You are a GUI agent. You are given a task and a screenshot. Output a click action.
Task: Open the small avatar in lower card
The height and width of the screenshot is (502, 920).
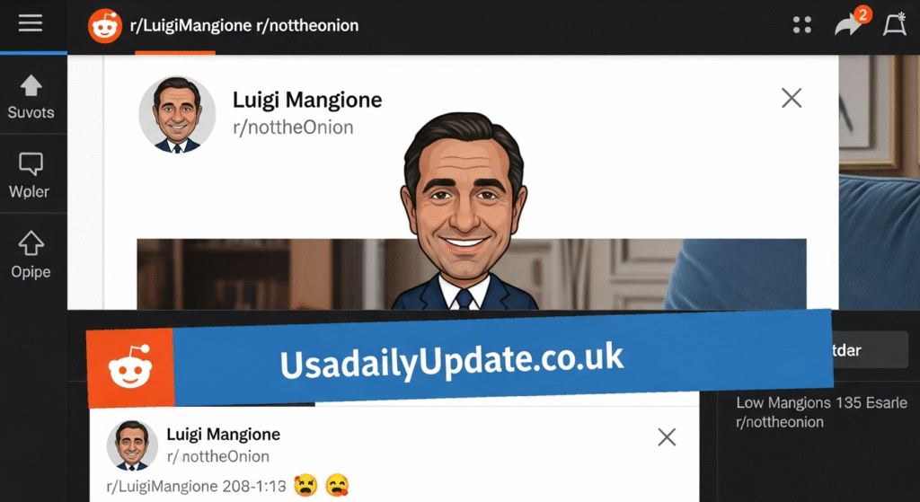click(132, 445)
